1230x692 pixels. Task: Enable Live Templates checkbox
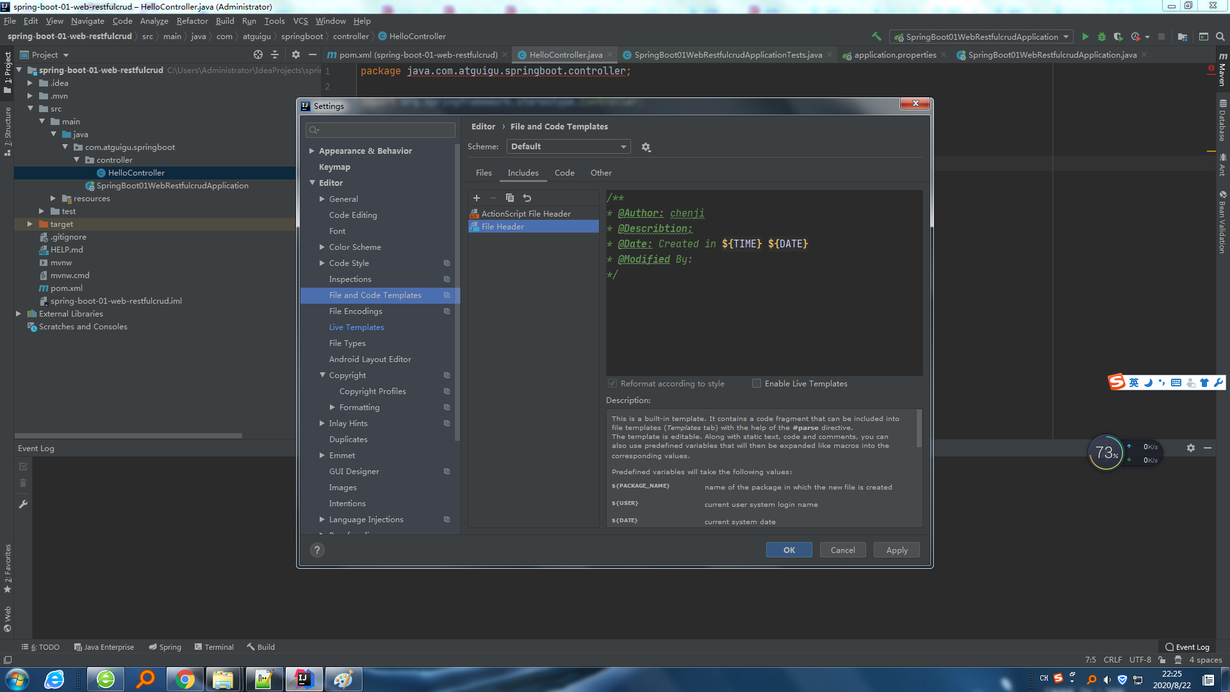pyautogui.click(x=757, y=383)
